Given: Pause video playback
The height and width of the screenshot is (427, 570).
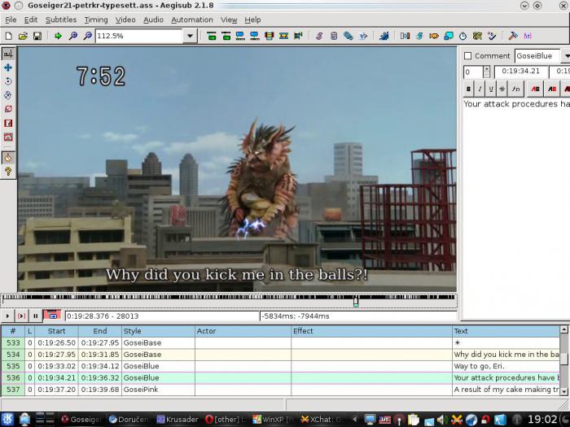Looking at the screenshot, I should [35, 316].
